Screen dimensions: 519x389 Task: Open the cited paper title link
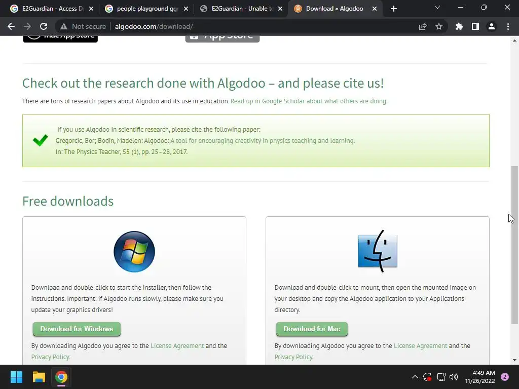[263, 141]
